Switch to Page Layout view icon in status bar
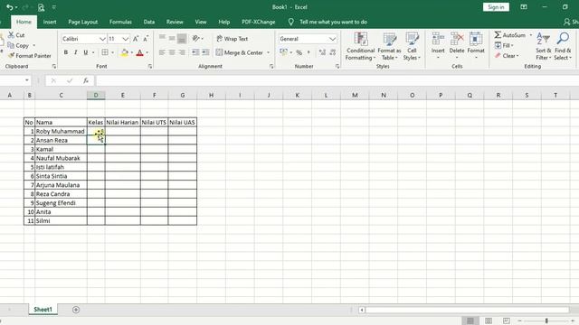579x325 pixels. [489, 320]
